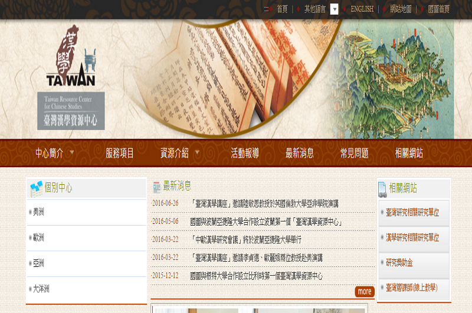This screenshot has width=472, height=313.
Task: Click the date 2016-06-26
Action: [x=165, y=203]
